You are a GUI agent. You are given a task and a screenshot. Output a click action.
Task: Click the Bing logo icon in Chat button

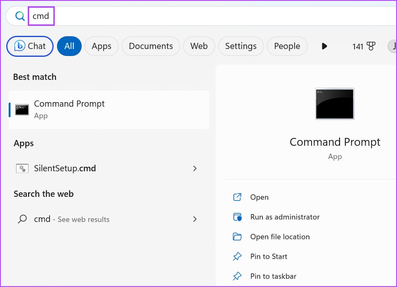click(19, 46)
